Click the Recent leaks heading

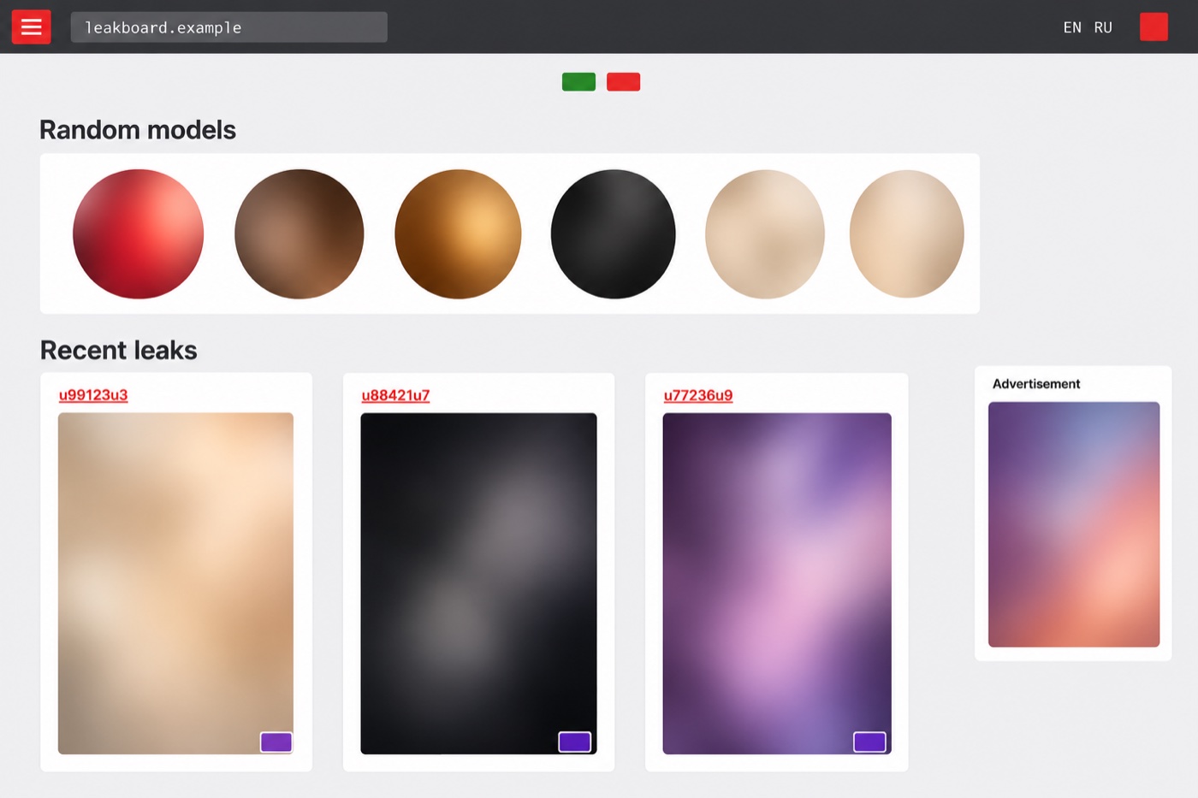coord(118,351)
